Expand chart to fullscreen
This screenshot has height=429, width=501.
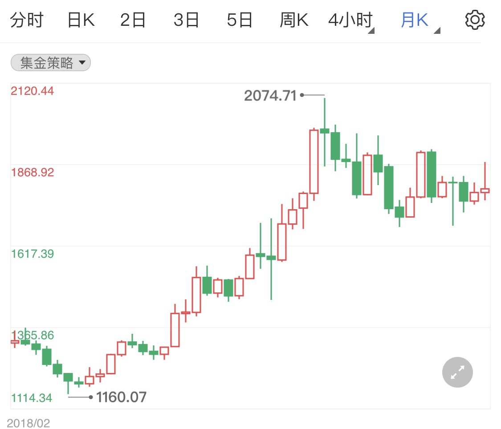[x=457, y=372]
